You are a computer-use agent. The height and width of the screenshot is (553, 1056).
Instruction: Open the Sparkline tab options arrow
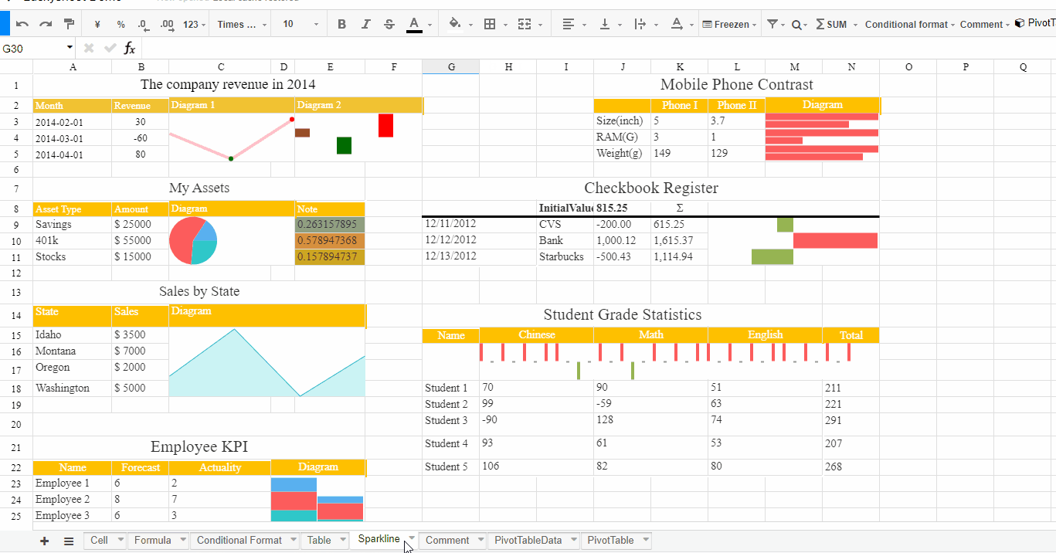point(412,538)
